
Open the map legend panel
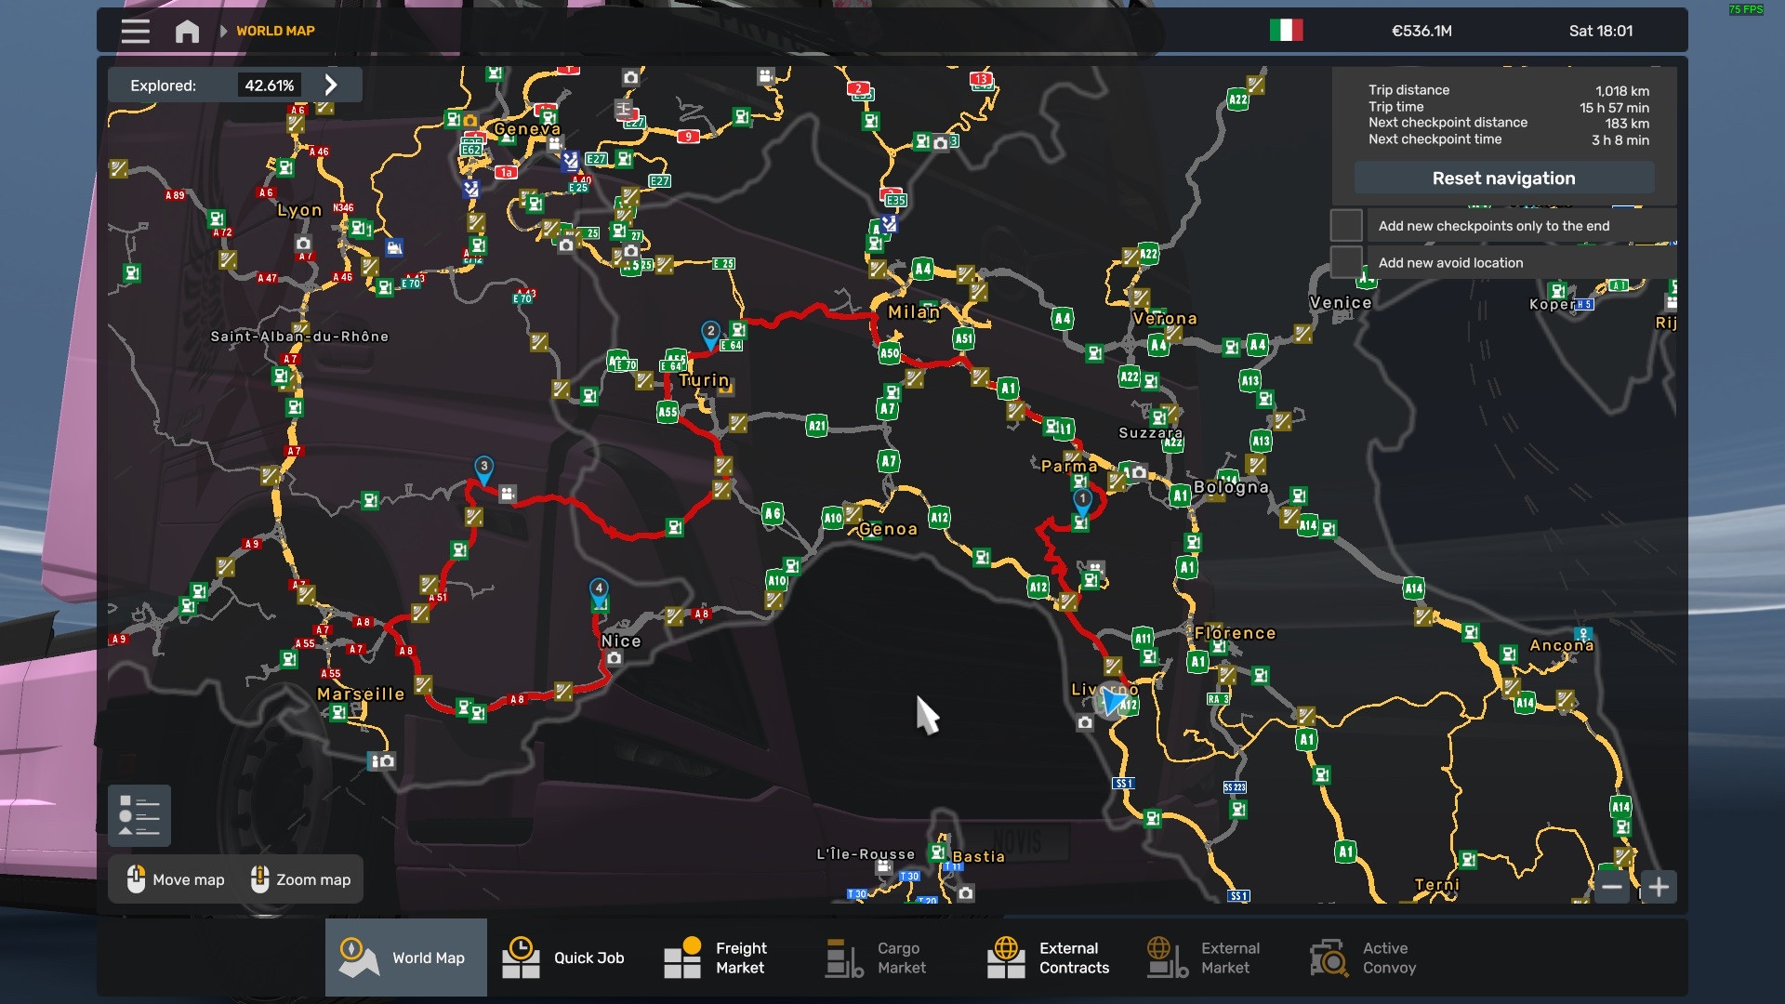coord(139,815)
